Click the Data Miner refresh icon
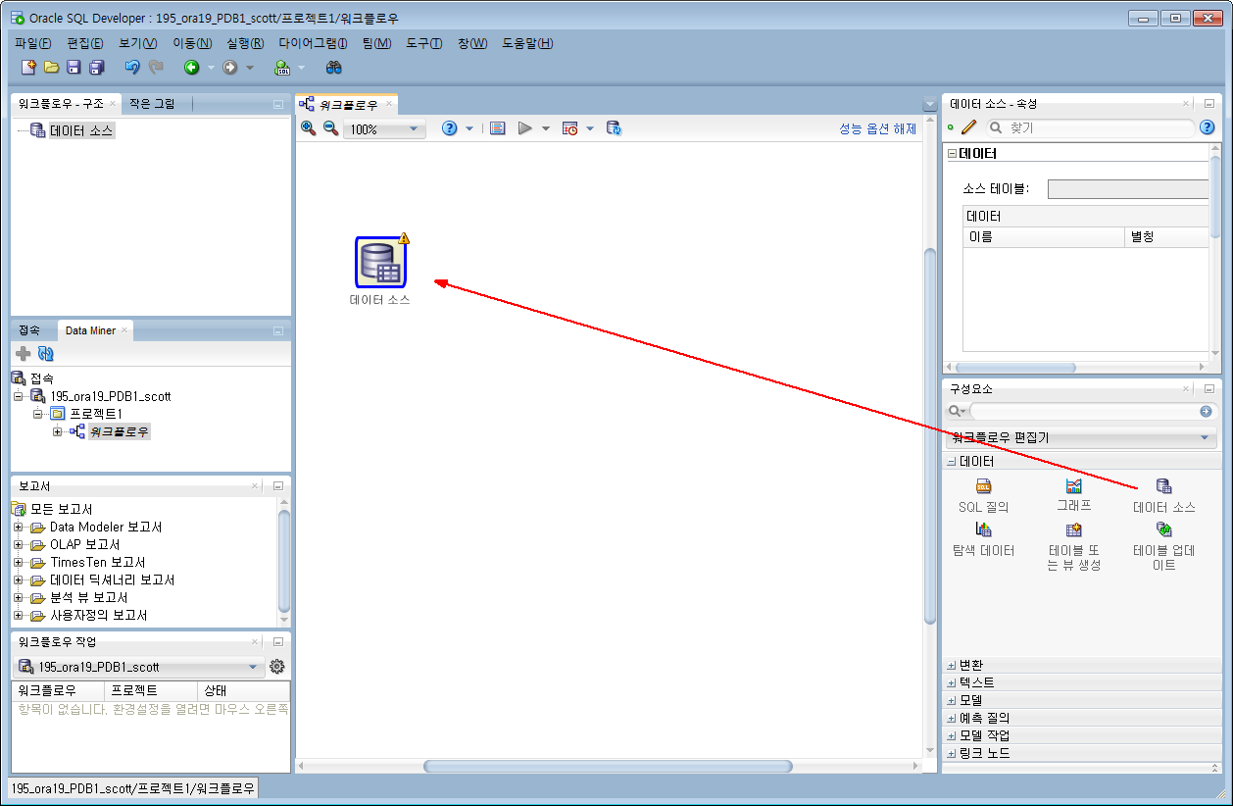This screenshot has width=1233, height=806. pyautogui.click(x=46, y=354)
